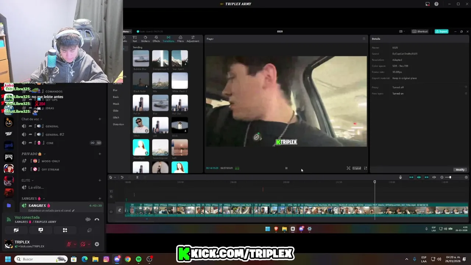Collapse the PRIVADO category
The width and height of the screenshot is (471, 265).
[x=33, y=154]
